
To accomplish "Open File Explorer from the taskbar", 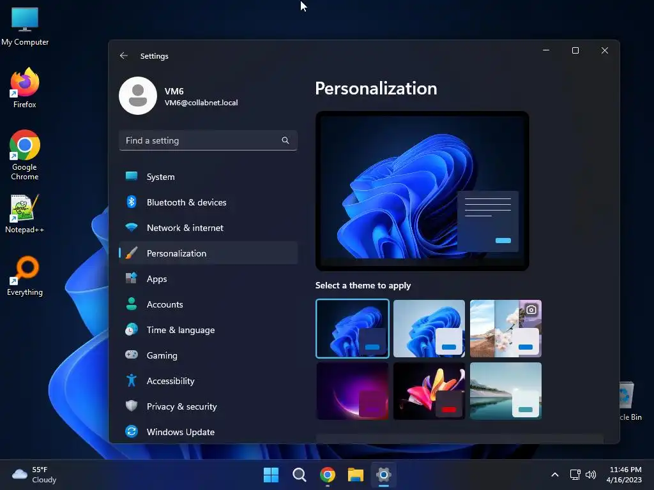I will point(356,475).
